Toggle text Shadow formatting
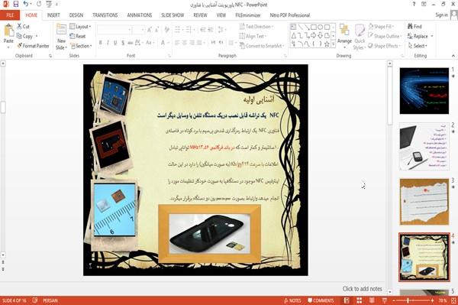458x305 pixels. point(123,43)
